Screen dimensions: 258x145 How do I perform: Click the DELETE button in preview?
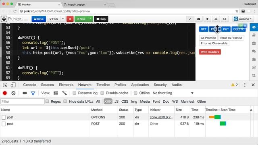coord(238,29)
